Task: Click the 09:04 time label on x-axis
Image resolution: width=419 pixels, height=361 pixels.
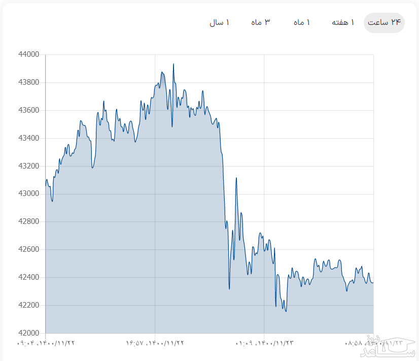Action: tap(46, 343)
